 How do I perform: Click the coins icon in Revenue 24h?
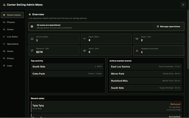tap(32, 51)
